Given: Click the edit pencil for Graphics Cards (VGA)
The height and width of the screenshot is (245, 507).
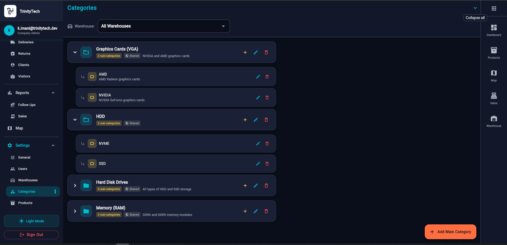Looking at the screenshot, I should (x=255, y=52).
